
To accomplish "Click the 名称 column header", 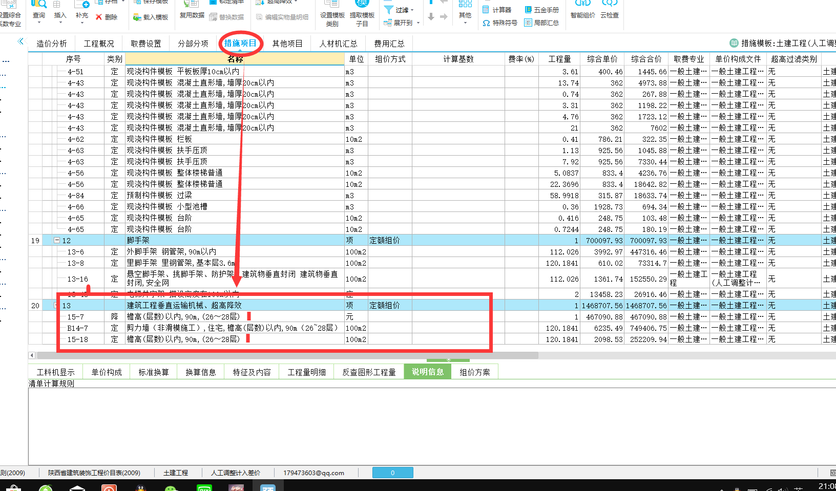I will (235, 59).
